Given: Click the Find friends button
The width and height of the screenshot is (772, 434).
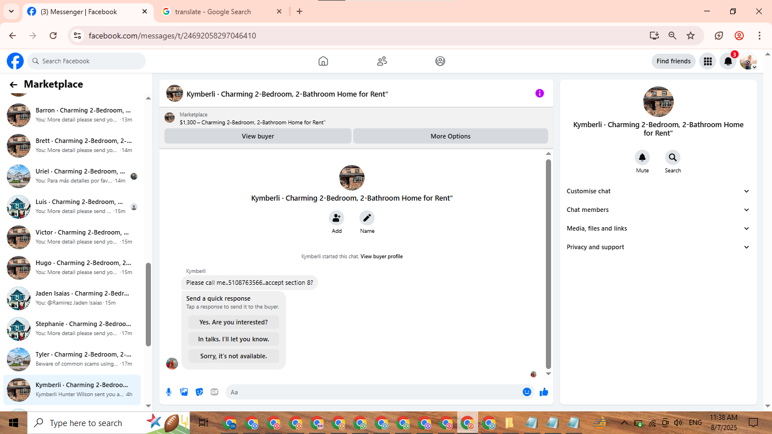Looking at the screenshot, I should click(674, 61).
